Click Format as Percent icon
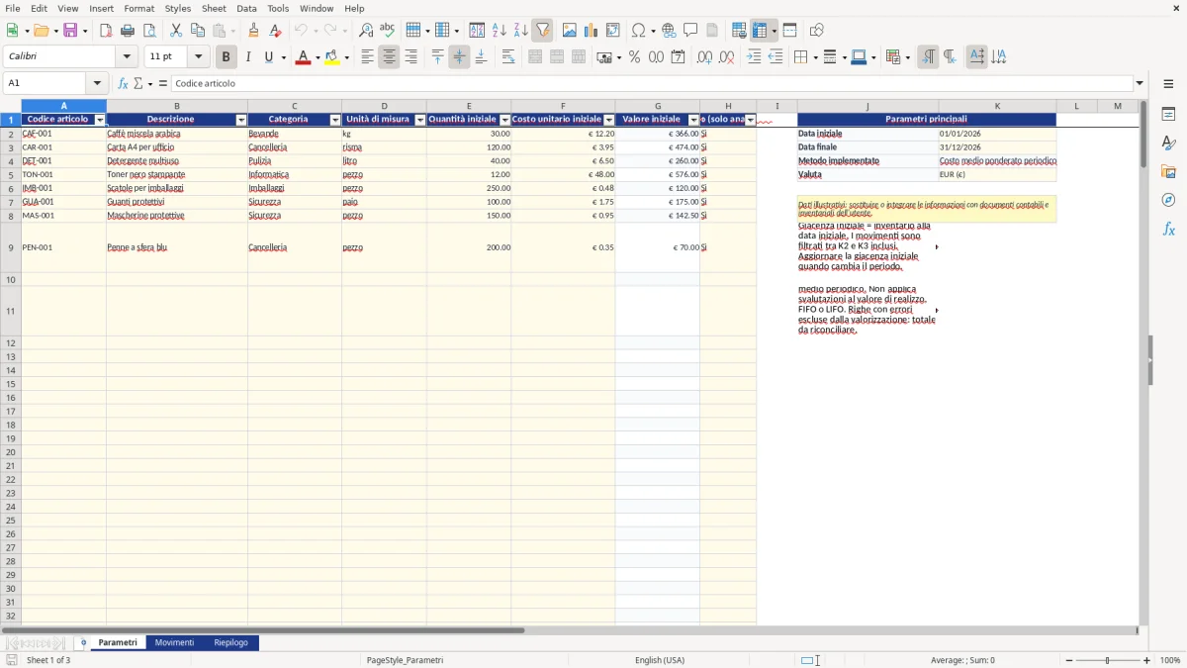 coord(634,57)
